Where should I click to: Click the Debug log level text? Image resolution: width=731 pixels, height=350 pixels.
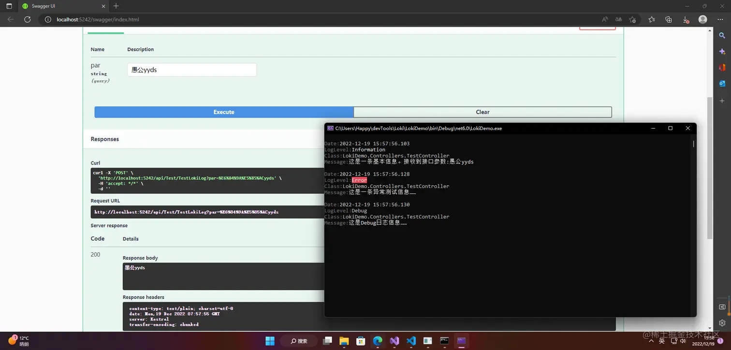[x=359, y=211]
